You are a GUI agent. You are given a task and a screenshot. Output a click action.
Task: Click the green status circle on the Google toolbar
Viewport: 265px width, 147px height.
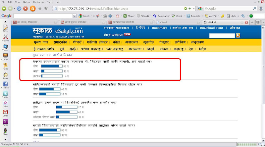tap(251, 16)
